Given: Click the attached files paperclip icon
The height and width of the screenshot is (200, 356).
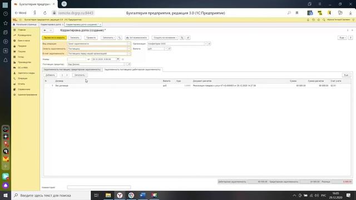Looking at the screenshot, I should click(x=188, y=38).
